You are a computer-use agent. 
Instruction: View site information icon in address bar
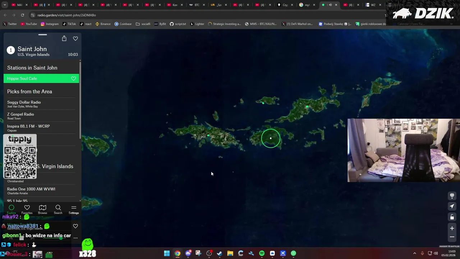pos(33,15)
